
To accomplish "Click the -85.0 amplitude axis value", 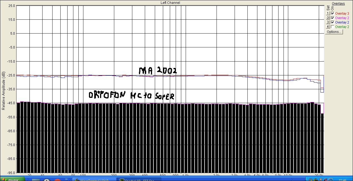I will pos(11,159).
